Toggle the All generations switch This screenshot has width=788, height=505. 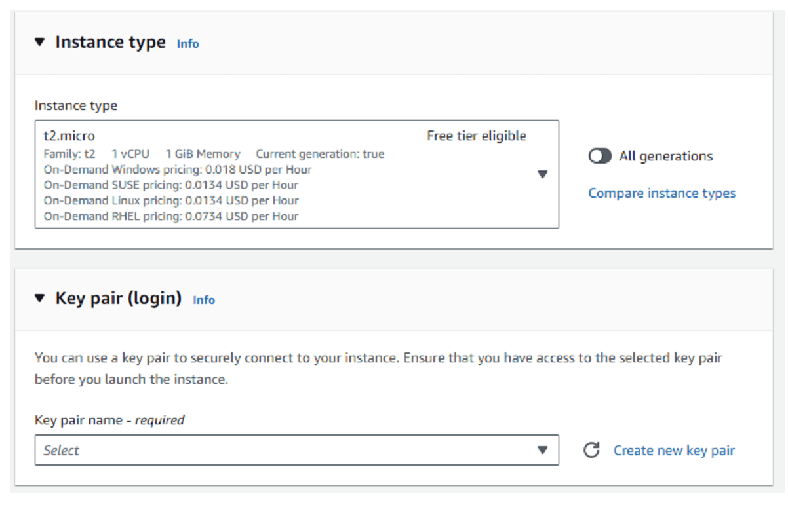(x=600, y=156)
